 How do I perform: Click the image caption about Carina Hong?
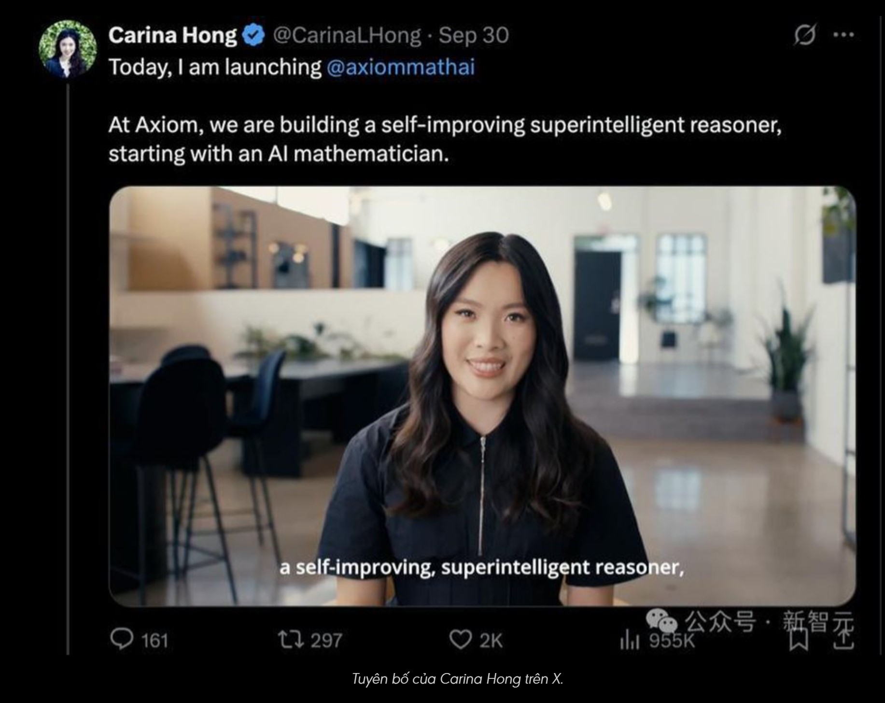(457, 679)
